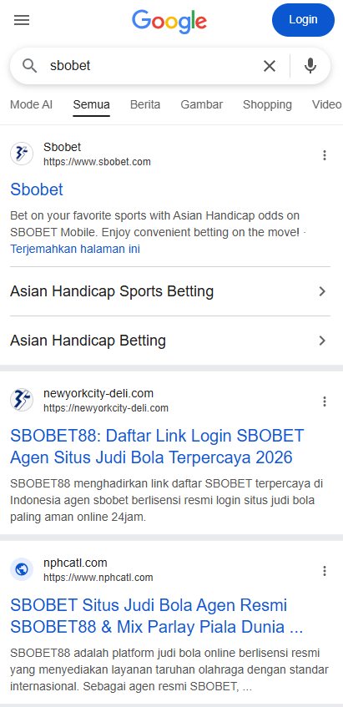343x707 pixels.
Task: Expand Asian Handicap Betting chevron
Action: [x=322, y=341]
